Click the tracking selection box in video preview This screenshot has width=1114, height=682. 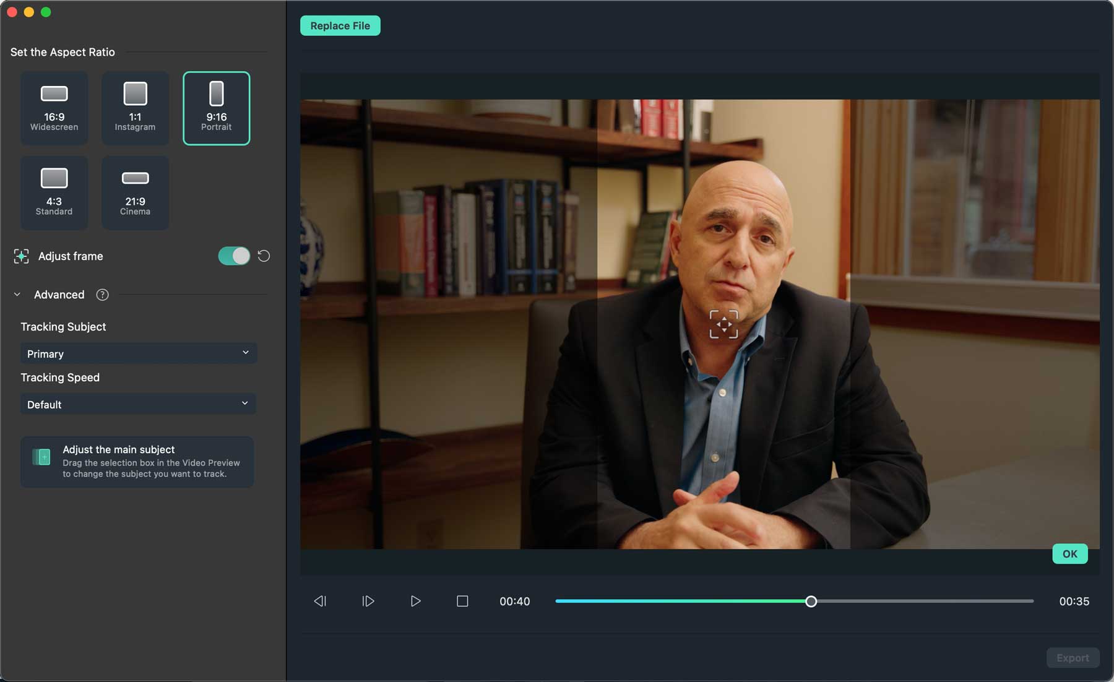pyautogui.click(x=723, y=324)
